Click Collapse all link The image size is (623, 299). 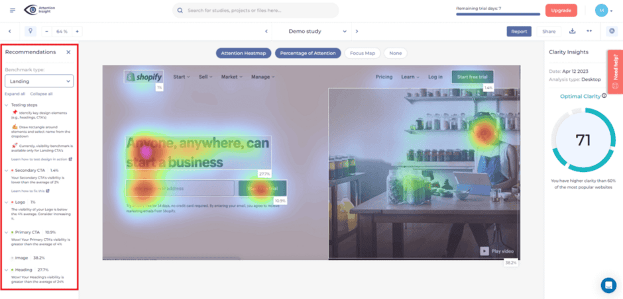41,94
